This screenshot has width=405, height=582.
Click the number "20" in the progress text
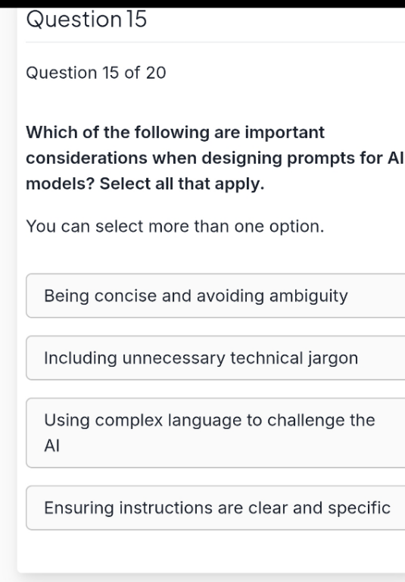(156, 73)
